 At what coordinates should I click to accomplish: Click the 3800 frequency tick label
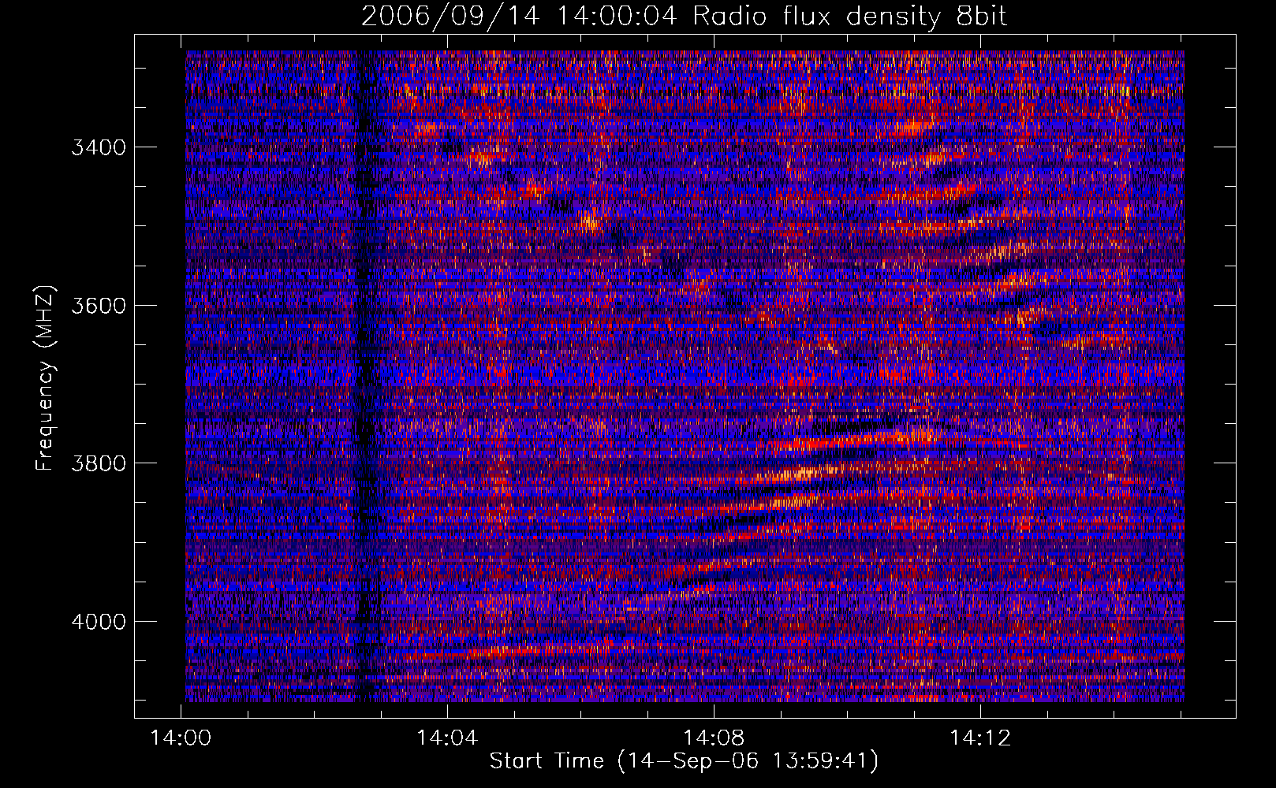point(99,463)
